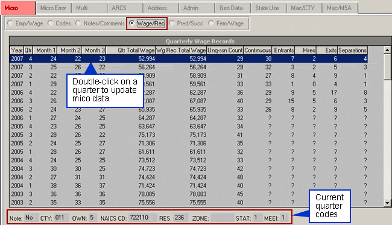The height and width of the screenshot is (225, 392).
Task: Click the Month 1 column header
Action: (x=45, y=50)
